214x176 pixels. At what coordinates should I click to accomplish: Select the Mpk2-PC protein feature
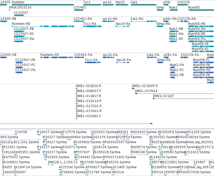point(172,72)
